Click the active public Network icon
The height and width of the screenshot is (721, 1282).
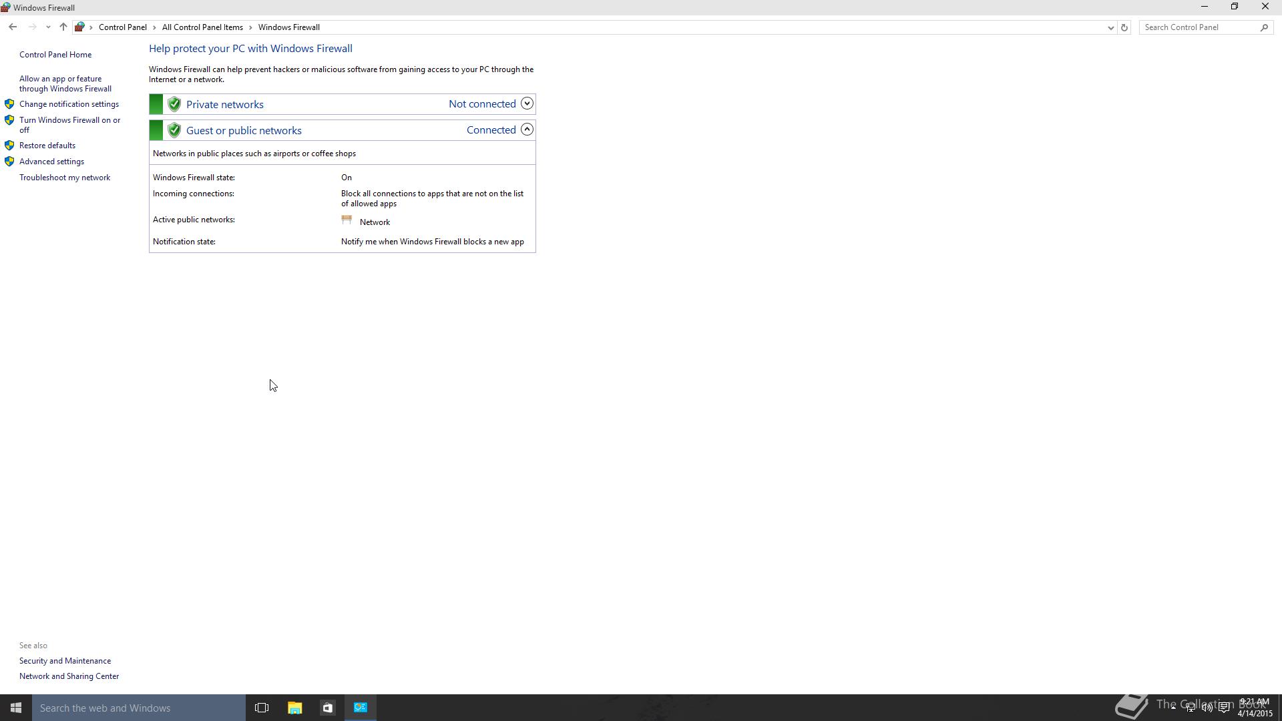[x=347, y=220]
